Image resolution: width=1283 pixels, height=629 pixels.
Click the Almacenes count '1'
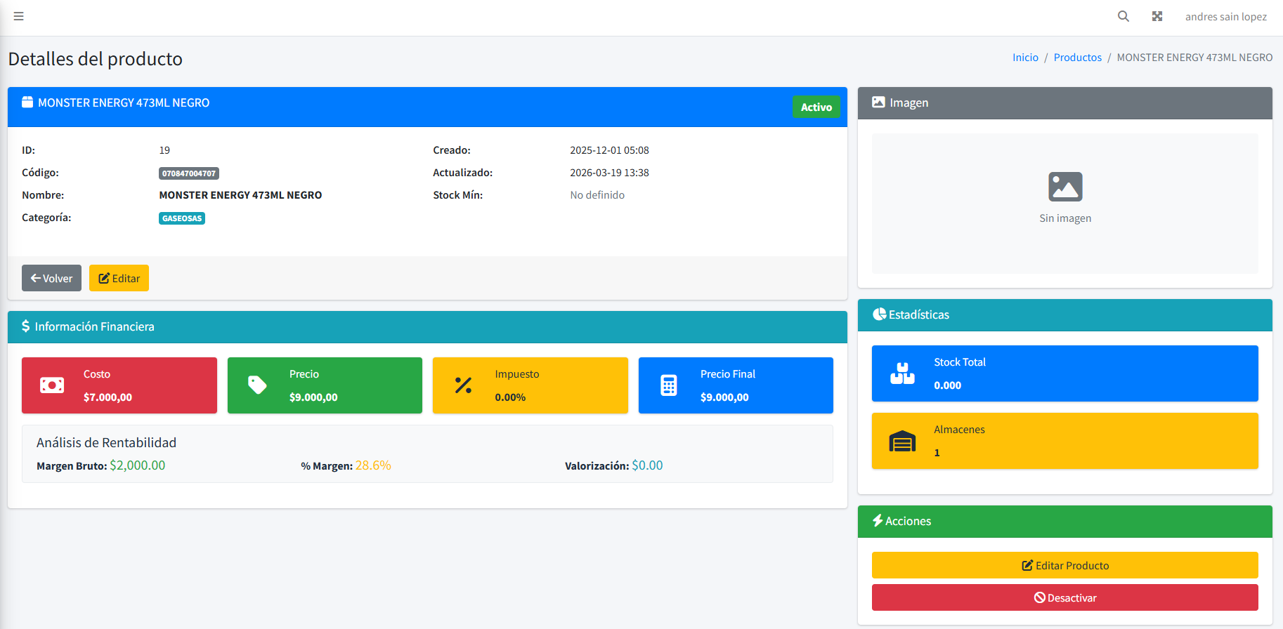coord(937,453)
